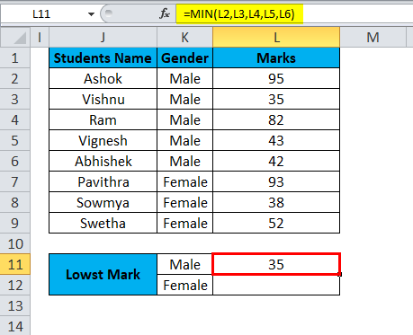Screen dimensions: 413x335
Task: Select the cell containing Vignesh
Action: pos(103,140)
